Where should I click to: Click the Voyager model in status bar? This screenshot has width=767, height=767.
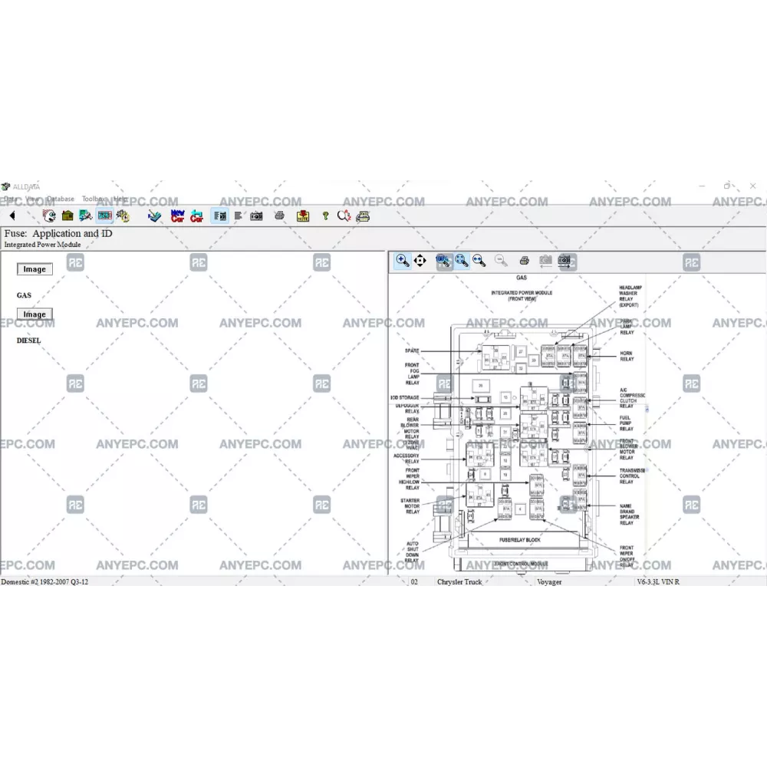click(549, 582)
